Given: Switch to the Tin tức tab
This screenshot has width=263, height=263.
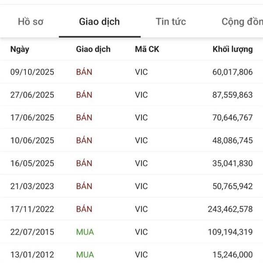Looking at the screenshot, I should tap(171, 21).
